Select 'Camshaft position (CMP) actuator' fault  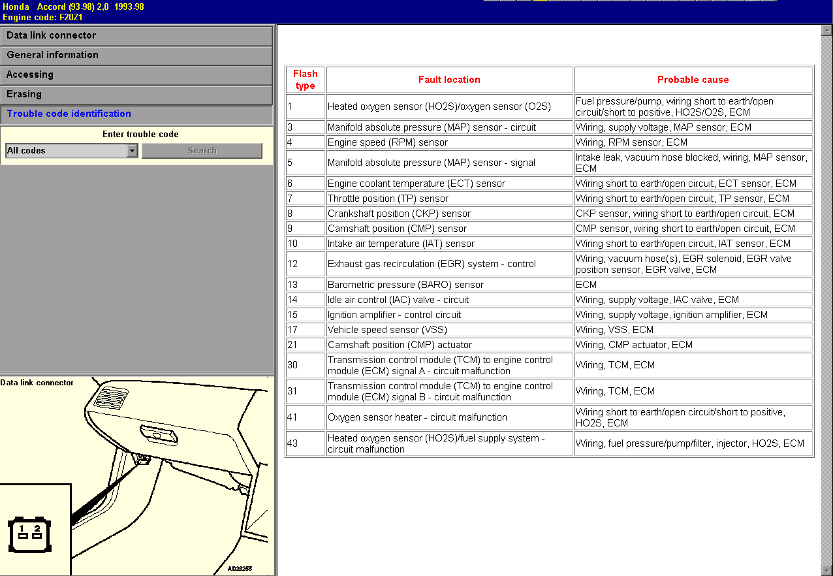coord(400,345)
